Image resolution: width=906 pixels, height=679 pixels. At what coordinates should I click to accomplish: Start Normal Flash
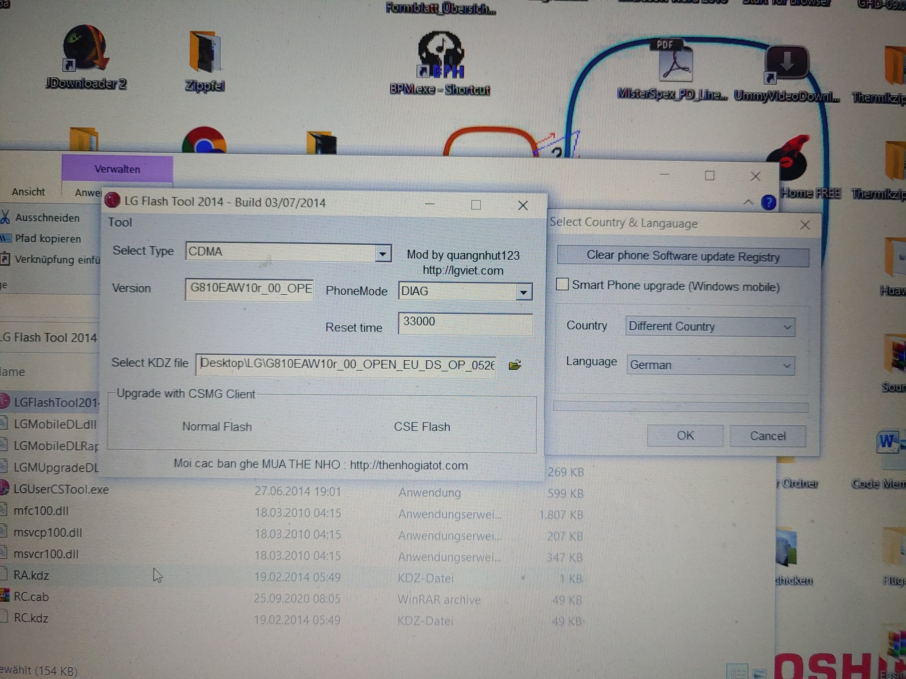click(x=217, y=427)
